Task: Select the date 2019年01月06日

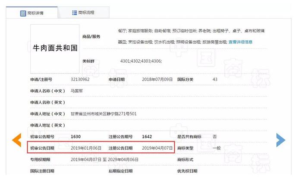Action: [86, 148]
